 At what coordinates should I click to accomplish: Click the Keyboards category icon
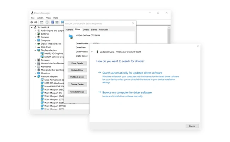(x=39, y=66)
